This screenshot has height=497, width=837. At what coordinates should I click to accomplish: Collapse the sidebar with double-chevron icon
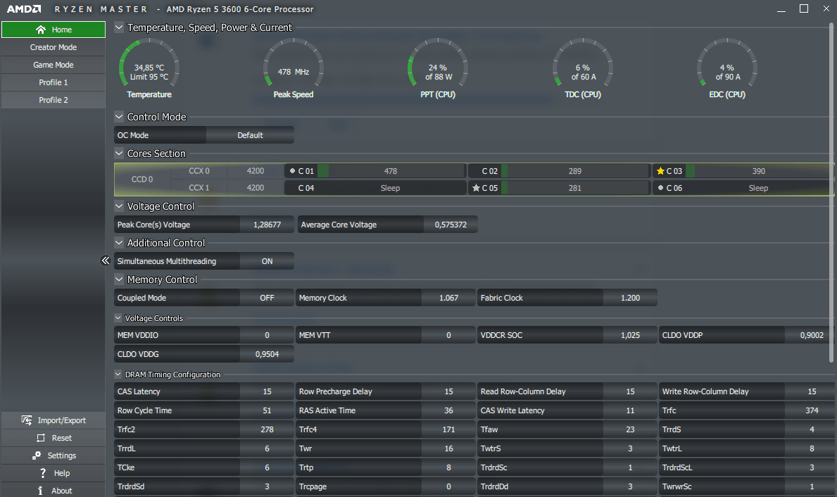coord(105,260)
